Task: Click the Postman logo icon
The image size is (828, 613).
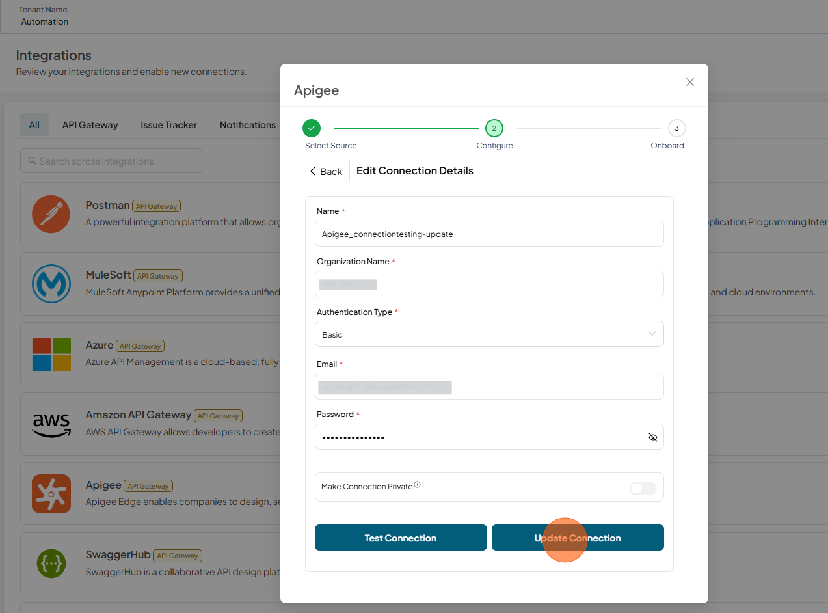Action: click(x=51, y=214)
